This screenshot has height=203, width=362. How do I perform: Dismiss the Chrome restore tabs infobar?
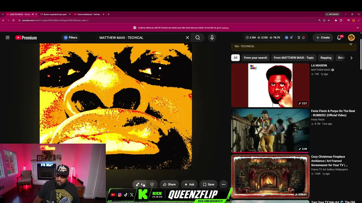click(357, 28)
